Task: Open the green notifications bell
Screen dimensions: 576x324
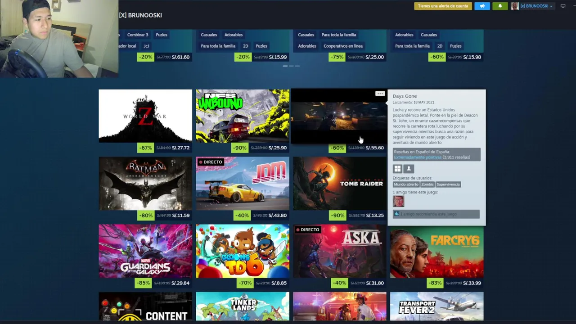Action: [500, 6]
